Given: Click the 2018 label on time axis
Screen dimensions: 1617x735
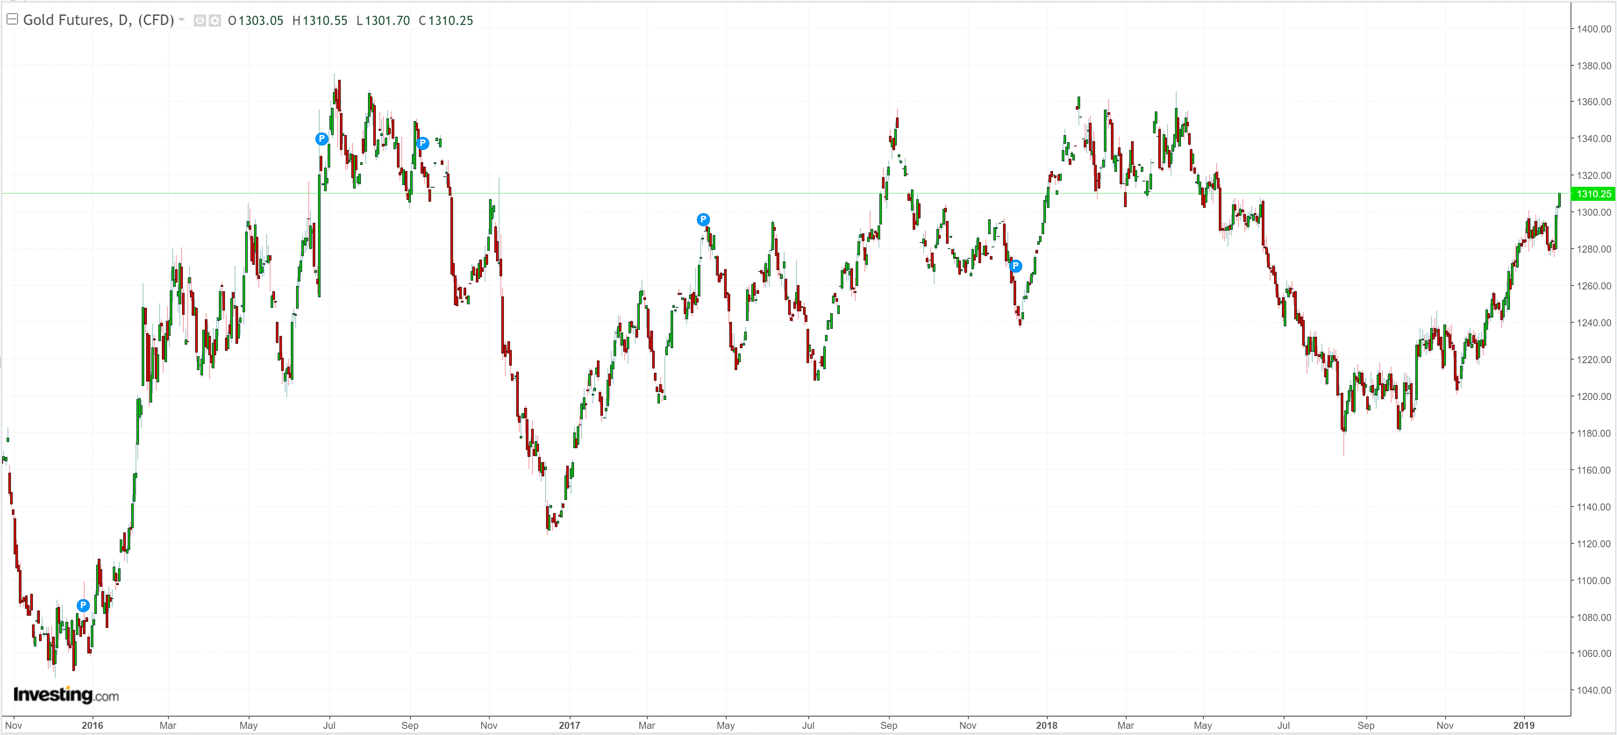Looking at the screenshot, I should [x=1046, y=725].
